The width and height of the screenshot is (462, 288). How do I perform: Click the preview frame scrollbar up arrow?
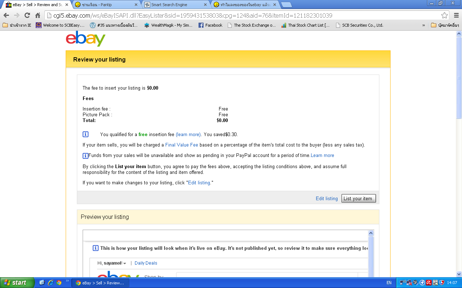371,233
